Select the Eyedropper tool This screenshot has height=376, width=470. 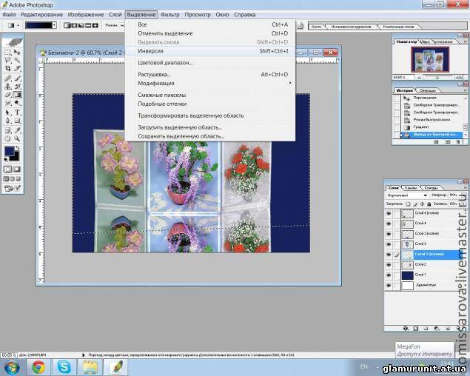pos(17,130)
